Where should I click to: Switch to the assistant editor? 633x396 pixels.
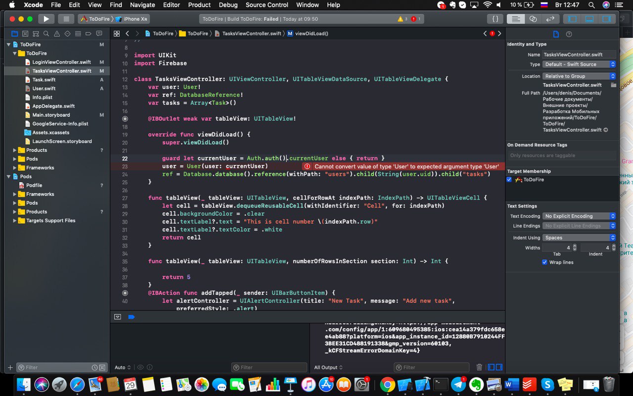533,19
